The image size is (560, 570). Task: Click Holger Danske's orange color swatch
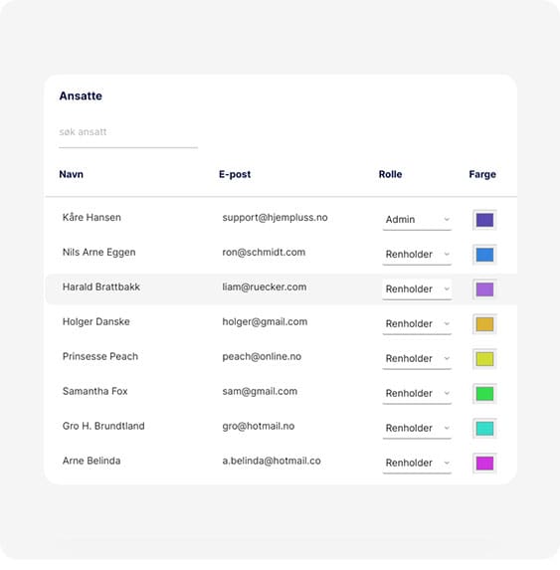pyautogui.click(x=484, y=324)
